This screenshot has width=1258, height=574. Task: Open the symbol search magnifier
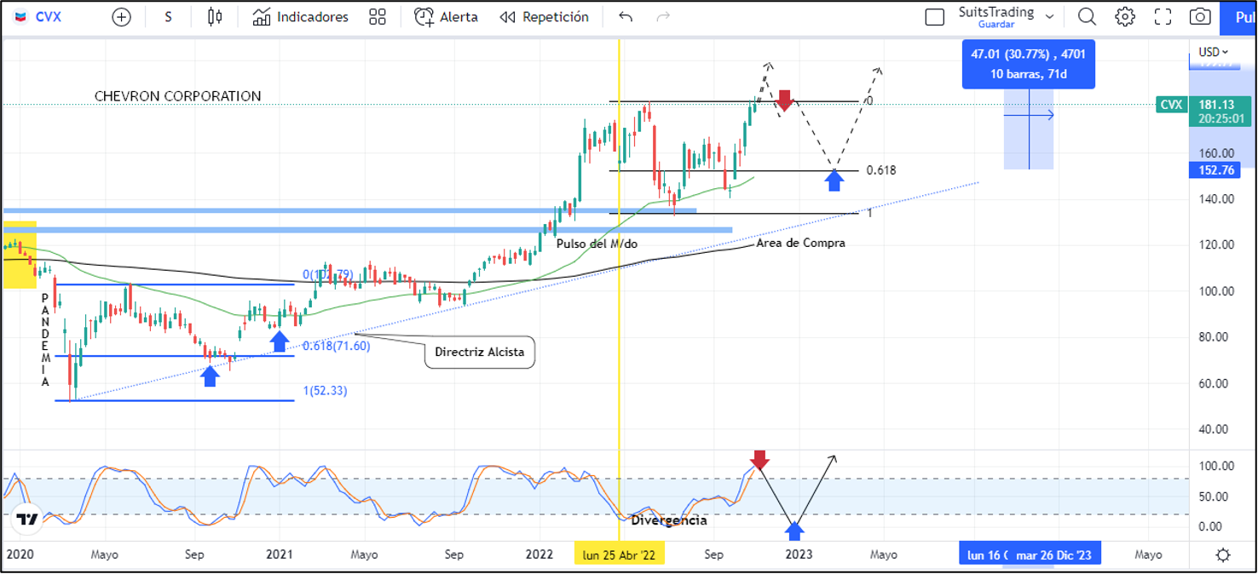1088,16
